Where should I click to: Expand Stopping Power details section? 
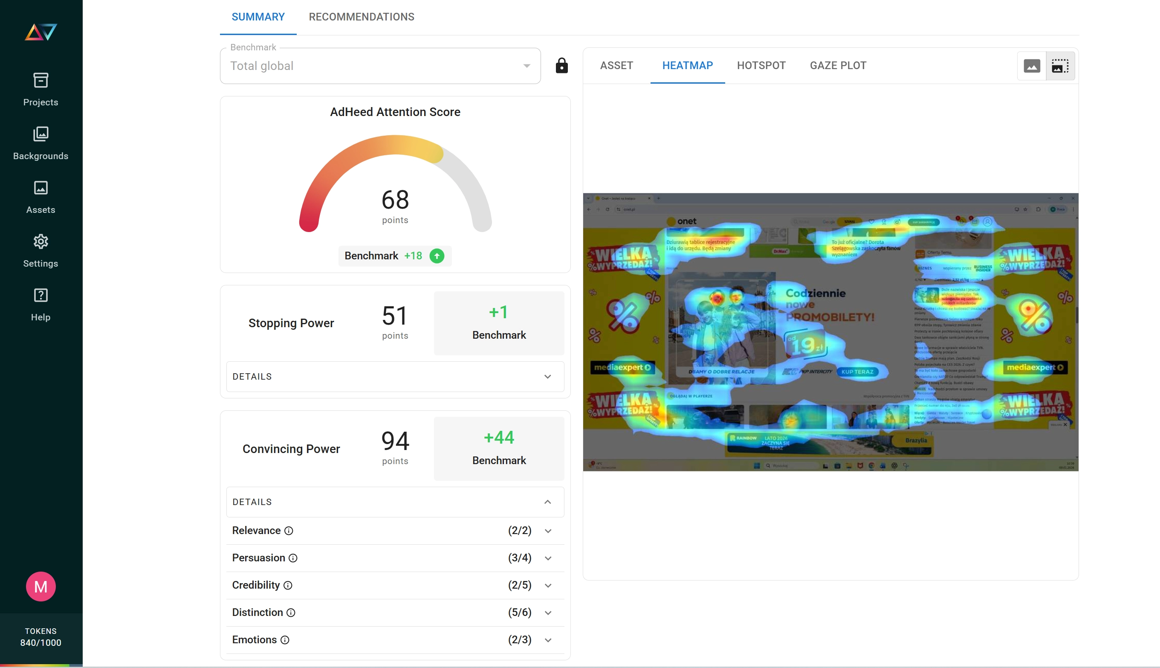tap(395, 377)
